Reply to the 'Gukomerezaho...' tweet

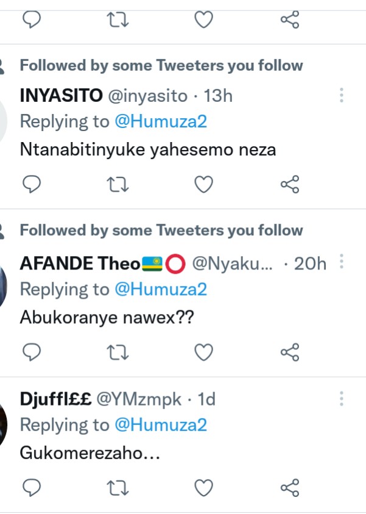[31, 487]
